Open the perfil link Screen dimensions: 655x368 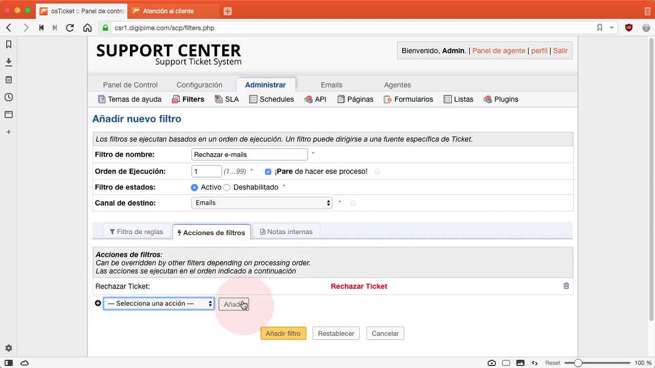point(539,51)
